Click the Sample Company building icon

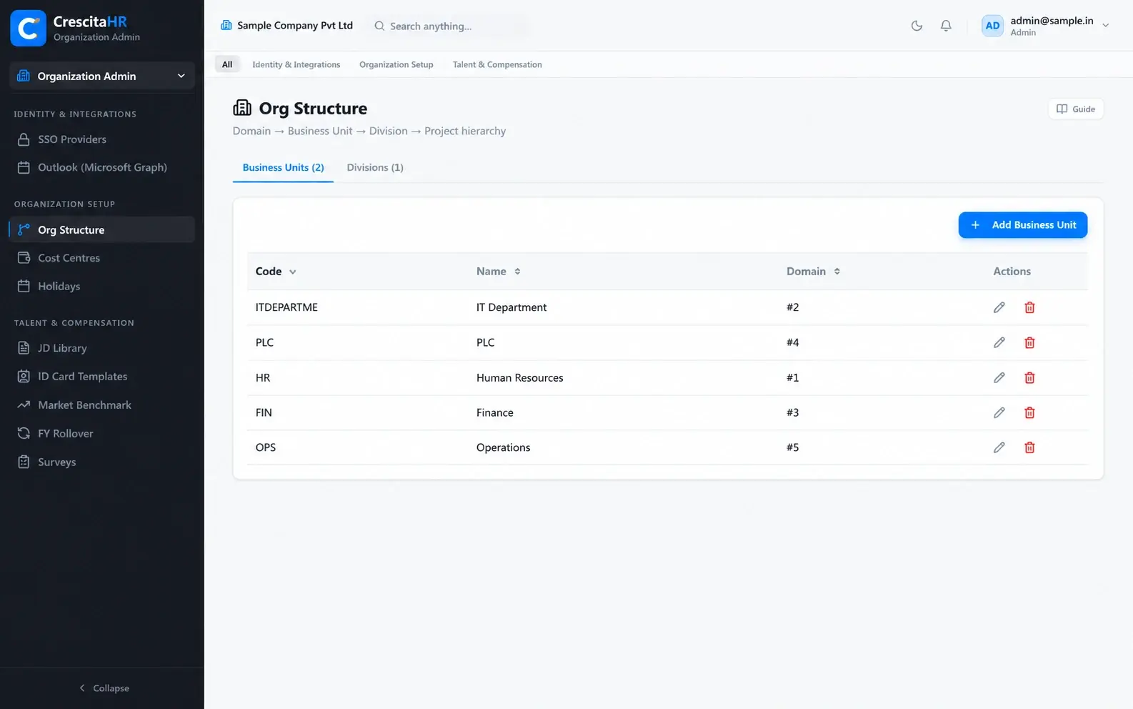226,25
